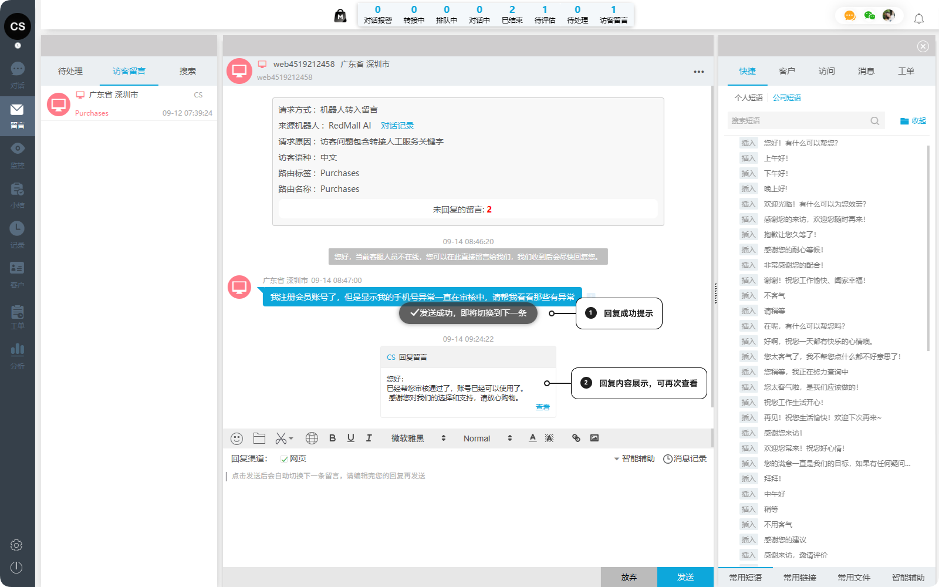Open the emoji picker in reply toolbar

click(x=237, y=438)
